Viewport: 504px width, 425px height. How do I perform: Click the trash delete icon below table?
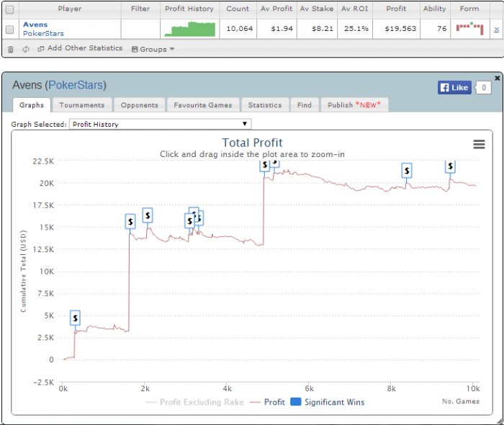click(x=11, y=49)
